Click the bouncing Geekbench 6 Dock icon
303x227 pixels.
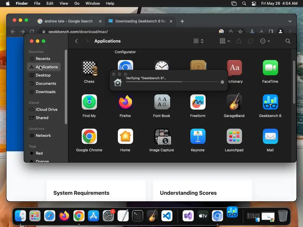pos(232,212)
